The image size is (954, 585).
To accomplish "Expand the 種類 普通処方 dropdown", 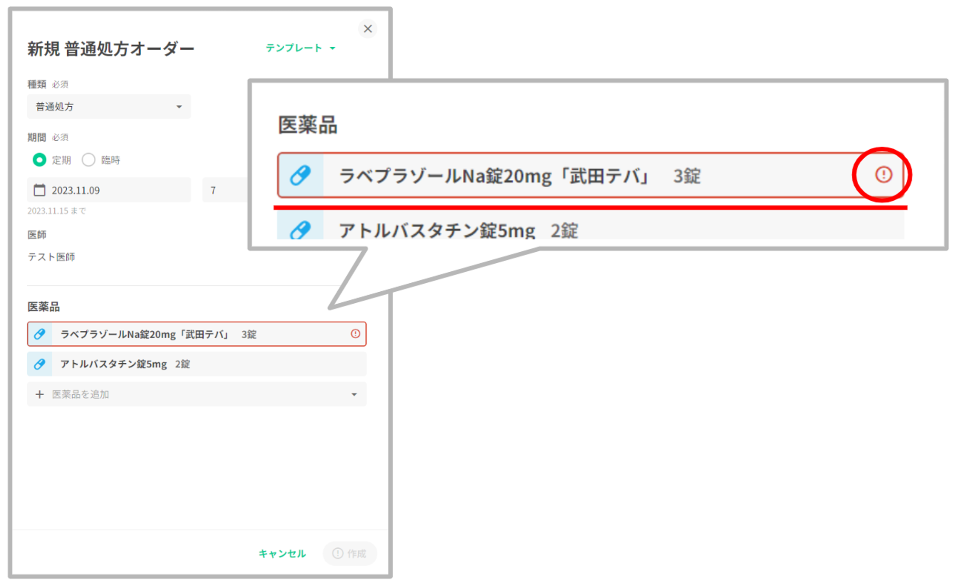I will [109, 106].
